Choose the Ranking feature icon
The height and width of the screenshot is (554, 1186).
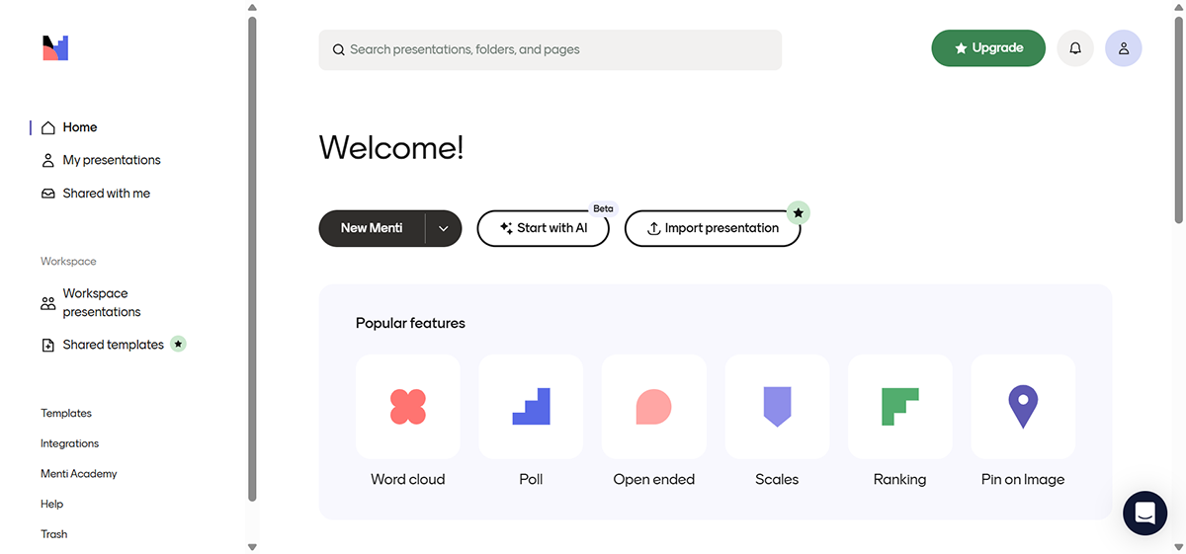coord(899,407)
